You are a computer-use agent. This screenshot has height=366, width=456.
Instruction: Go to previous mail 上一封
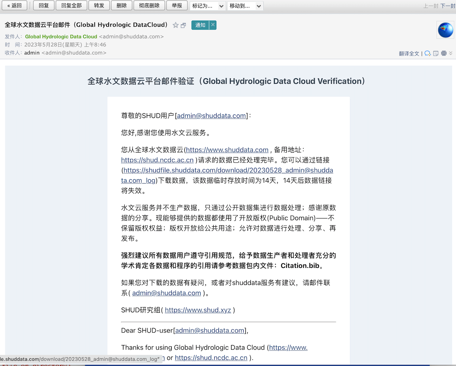[x=431, y=6]
